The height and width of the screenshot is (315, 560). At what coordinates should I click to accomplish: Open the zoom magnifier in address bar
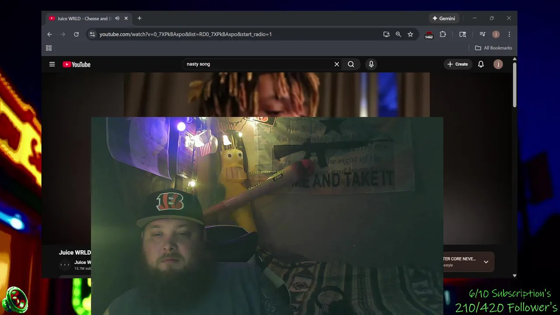tap(398, 34)
